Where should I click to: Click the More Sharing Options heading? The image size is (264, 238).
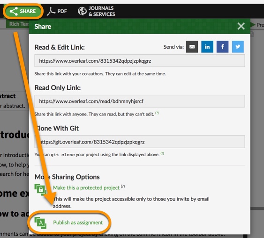[x=67, y=177]
